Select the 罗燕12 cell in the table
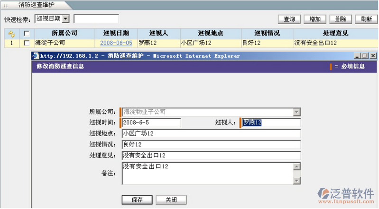The width and height of the screenshot is (379, 209). click(159, 43)
